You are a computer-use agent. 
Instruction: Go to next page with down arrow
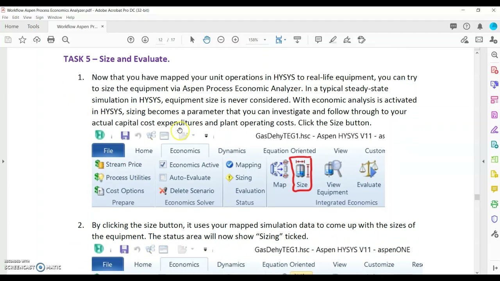(x=145, y=39)
